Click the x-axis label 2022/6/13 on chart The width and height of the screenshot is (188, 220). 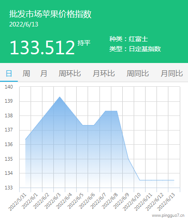tap(166, 202)
